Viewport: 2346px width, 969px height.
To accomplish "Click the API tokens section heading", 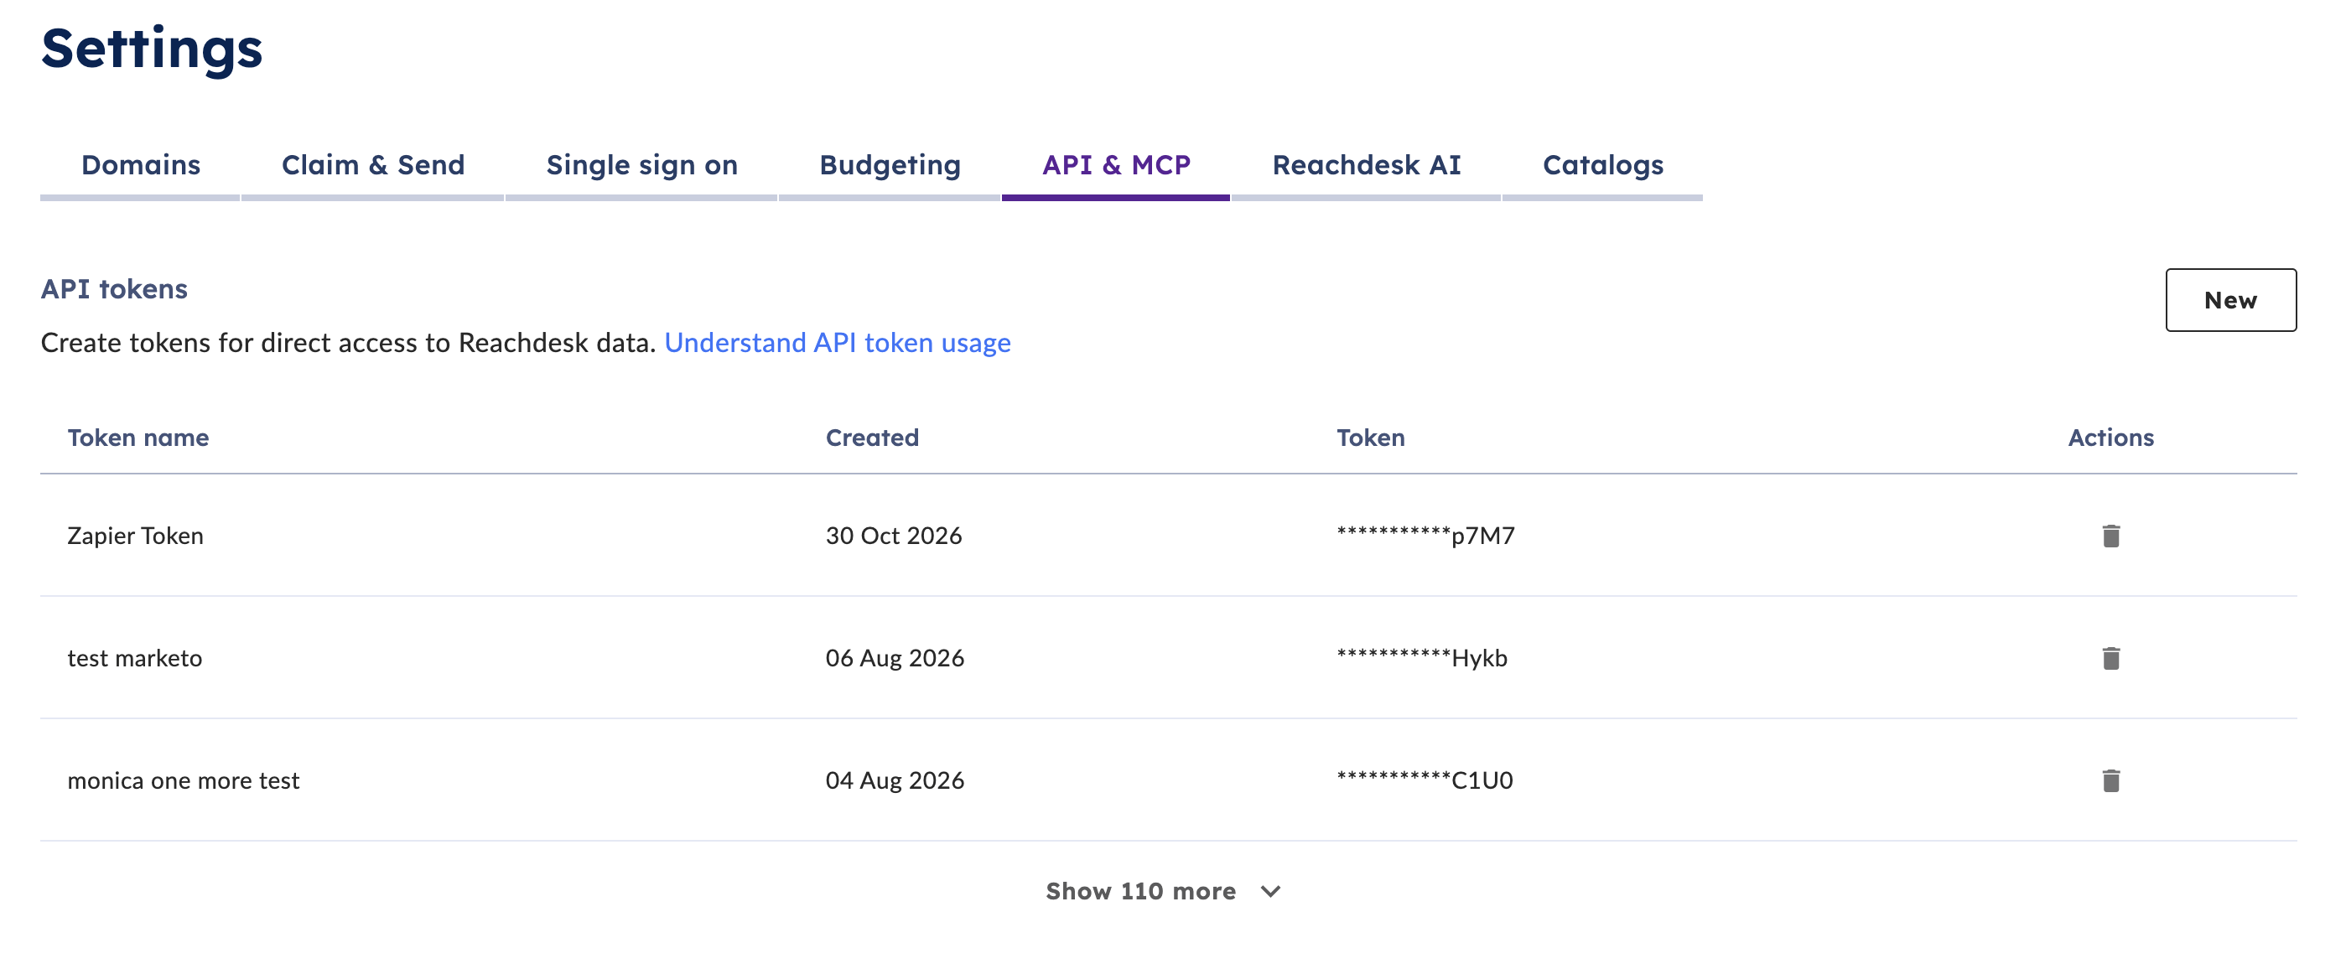I will point(114,288).
